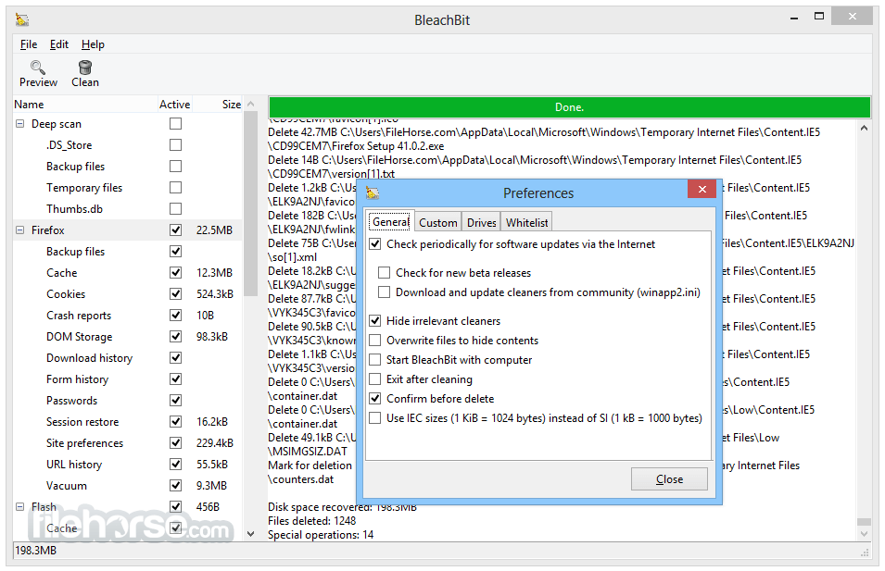This screenshot has width=885, height=571.
Task: Uncheck the Vacuum checkbox
Action: 175,485
